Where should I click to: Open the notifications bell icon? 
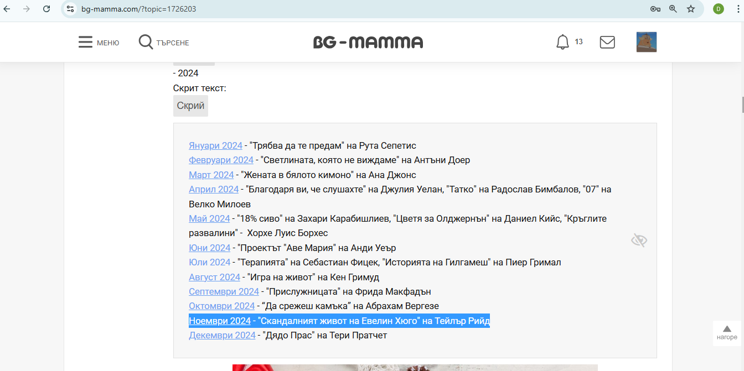tap(562, 42)
